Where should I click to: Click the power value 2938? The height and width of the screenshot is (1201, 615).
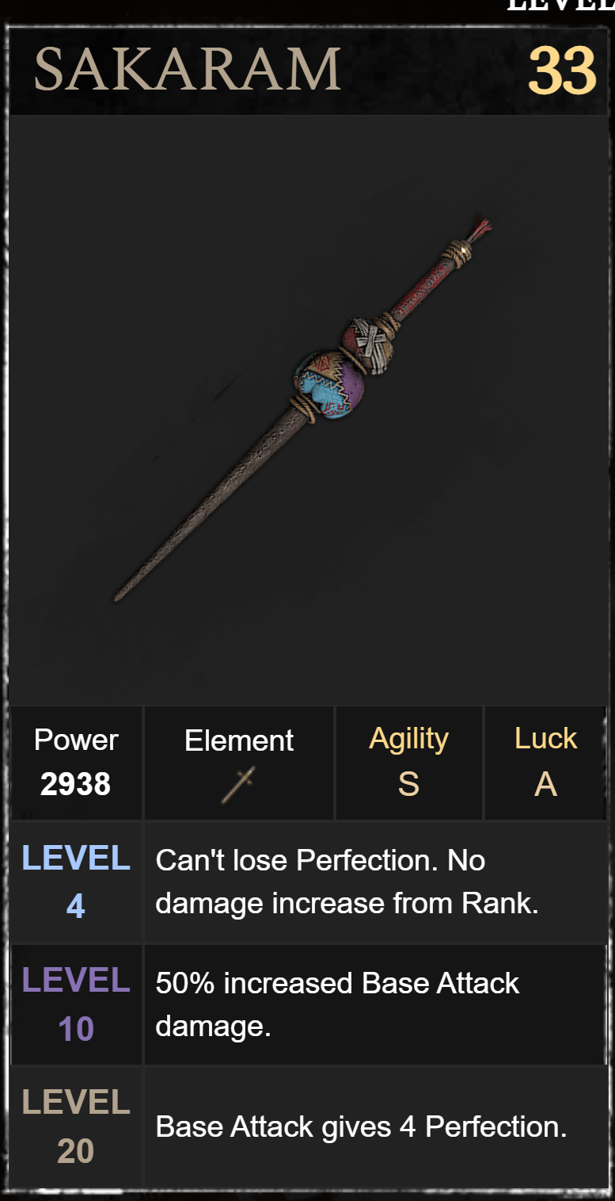[76, 785]
